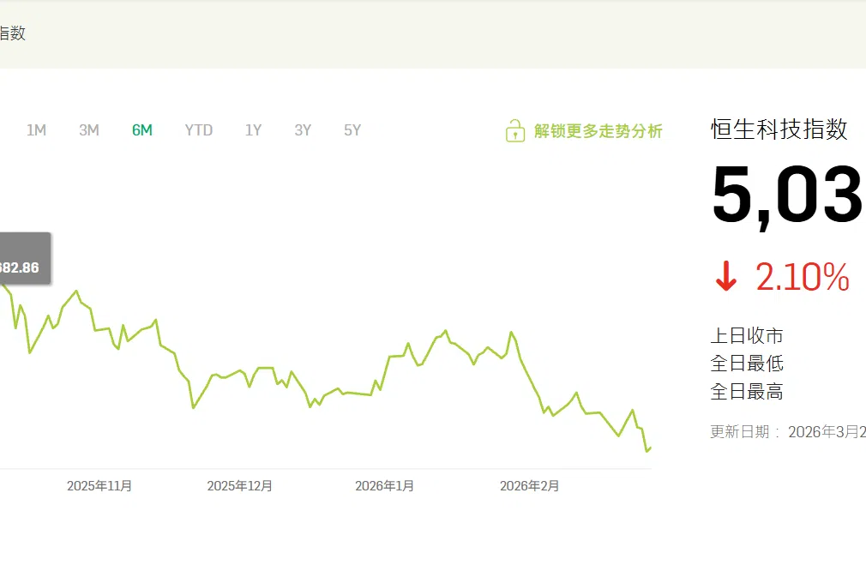Switch the chart to 1Y range
This screenshot has height=577, width=866.
pyautogui.click(x=253, y=130)
